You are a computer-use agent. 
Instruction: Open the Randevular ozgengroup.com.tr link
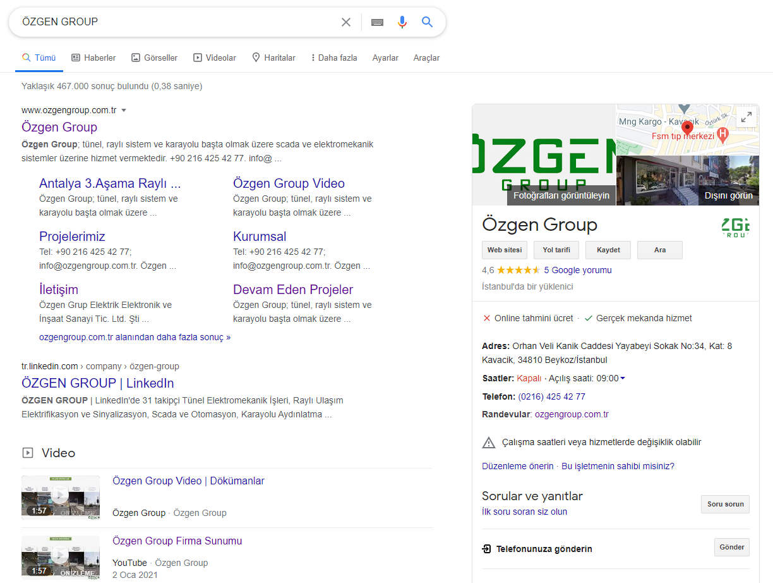[x=572, y=414]
